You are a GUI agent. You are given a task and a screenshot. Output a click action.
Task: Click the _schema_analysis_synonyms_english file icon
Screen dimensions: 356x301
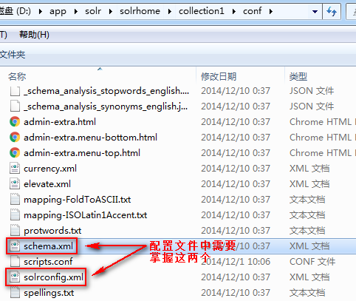click(x=15, y=106)
